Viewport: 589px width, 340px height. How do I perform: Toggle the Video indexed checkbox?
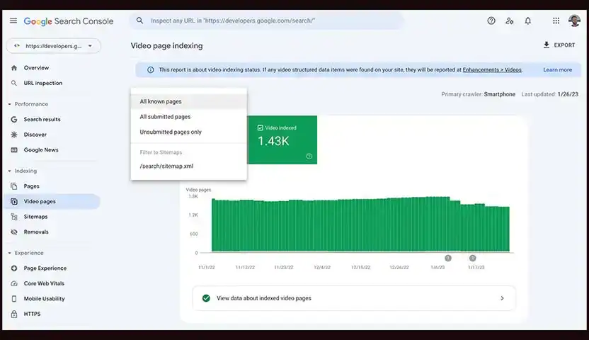click(260, 128)
